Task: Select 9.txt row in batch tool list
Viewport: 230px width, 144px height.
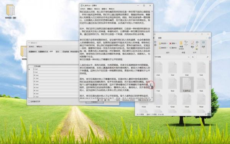Action: point(53,72)
